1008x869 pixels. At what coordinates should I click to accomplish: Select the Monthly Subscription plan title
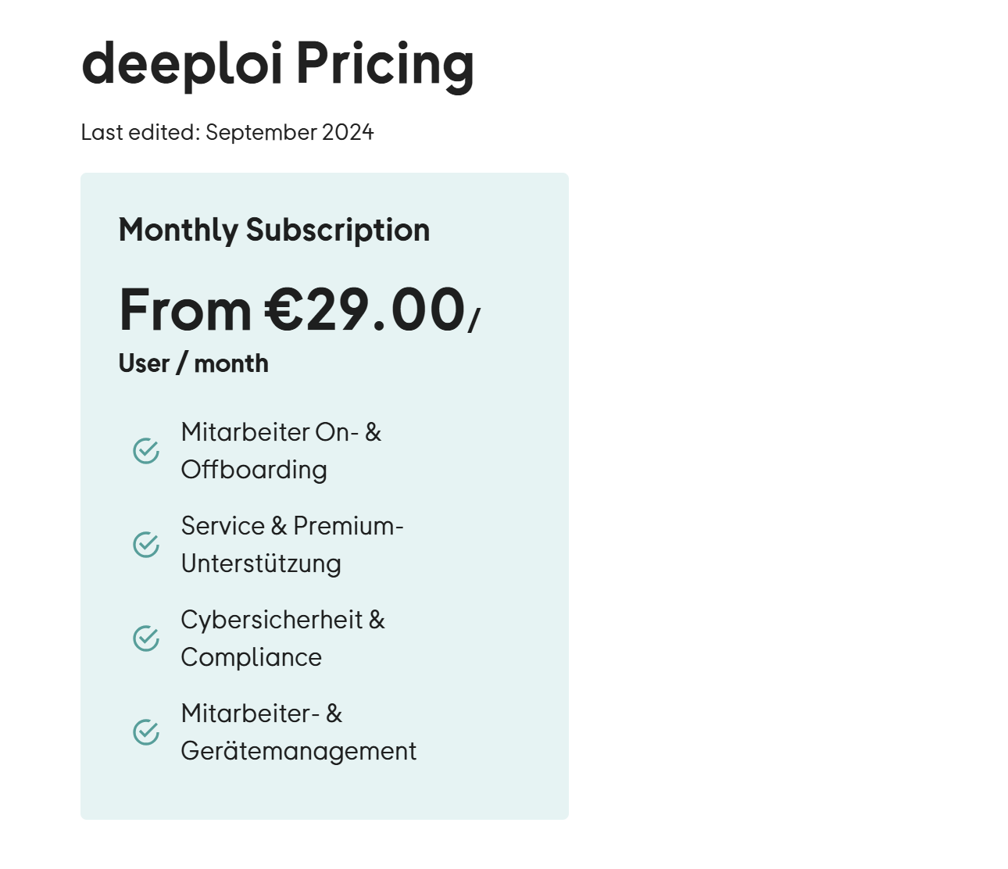274,231
